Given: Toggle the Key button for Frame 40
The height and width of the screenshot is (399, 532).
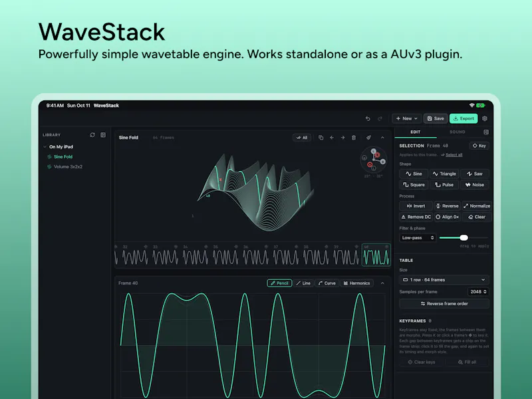Looking at the screenshot, I should (x=479, y=146).
